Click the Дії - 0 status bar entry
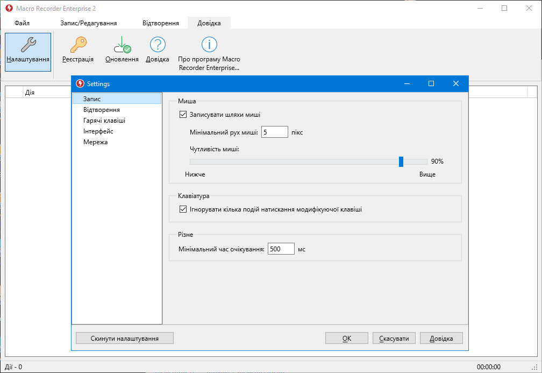Screen dimensions: 542x373 (x=13, y=367)
